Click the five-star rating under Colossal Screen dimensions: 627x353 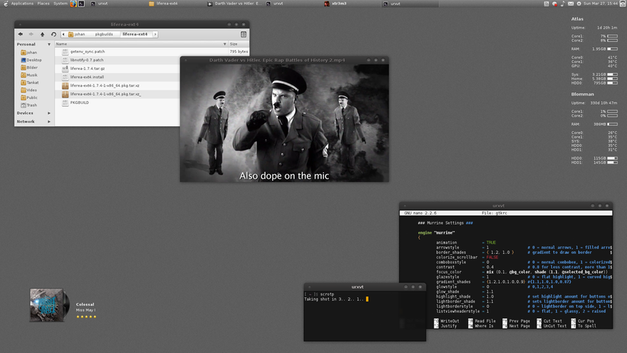click(x=86, y=317)
